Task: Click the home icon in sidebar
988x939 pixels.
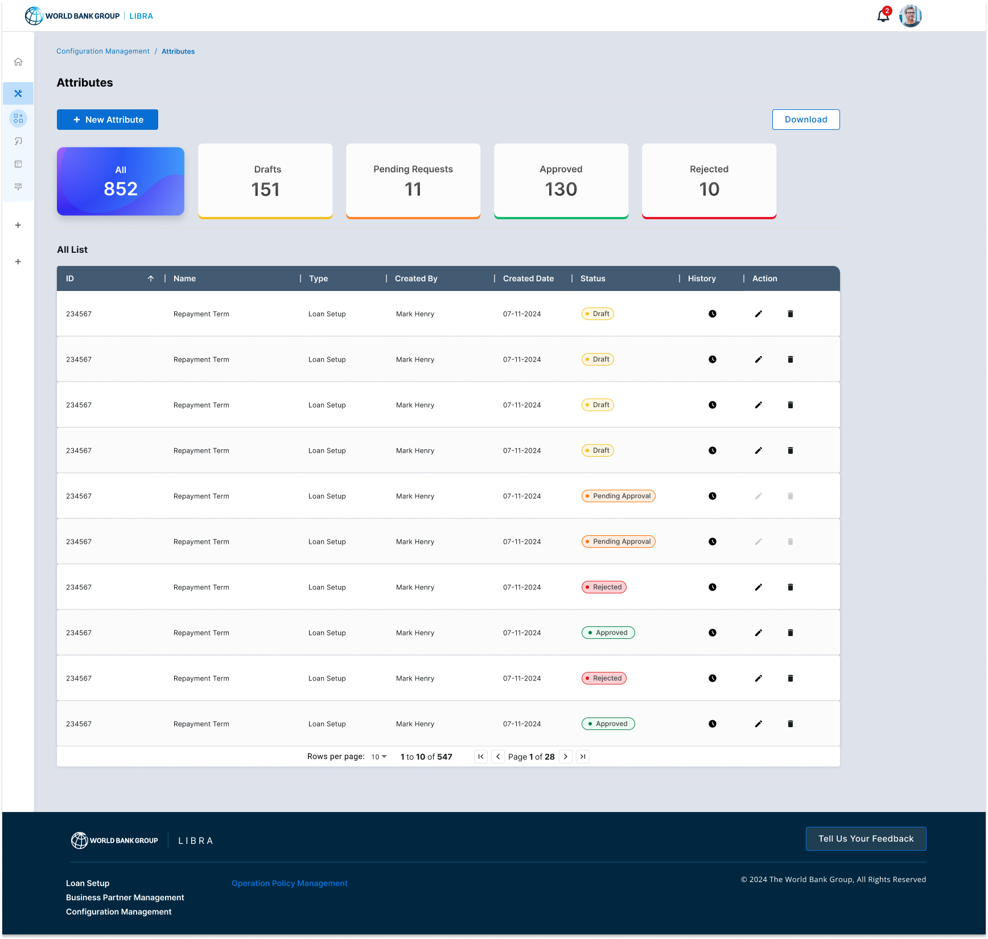Action: (x=18, y=61)
